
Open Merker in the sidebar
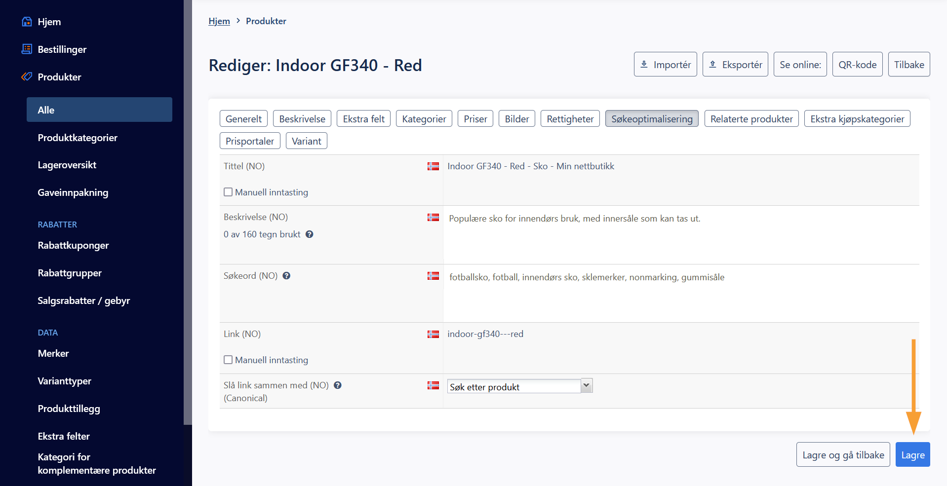pyautogui.click(x=53, y=353)
